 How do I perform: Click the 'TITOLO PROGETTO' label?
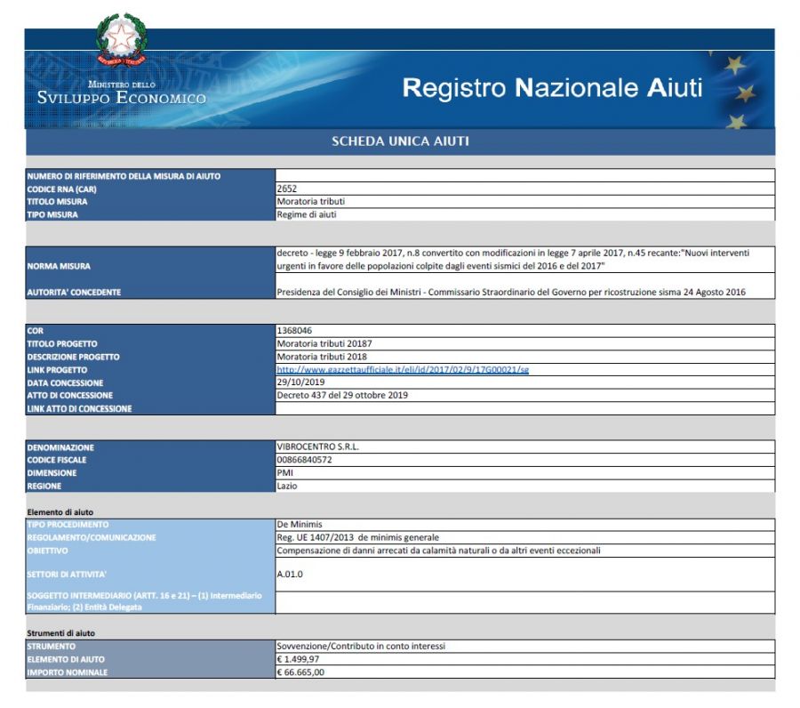62,344
